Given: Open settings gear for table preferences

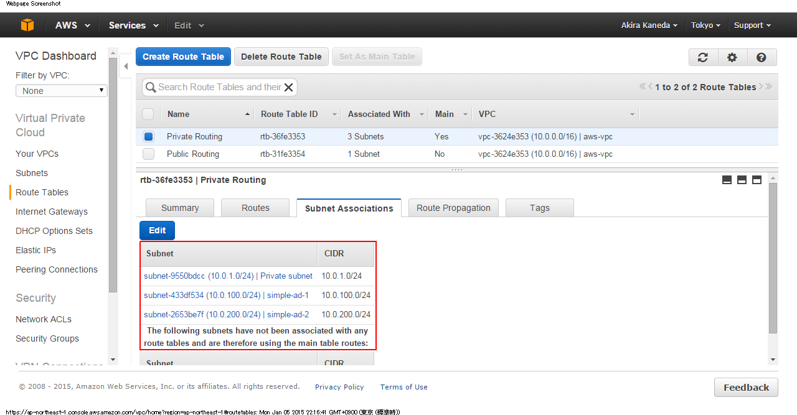Looking at the screenshot, I should click(x=732, y=57).
